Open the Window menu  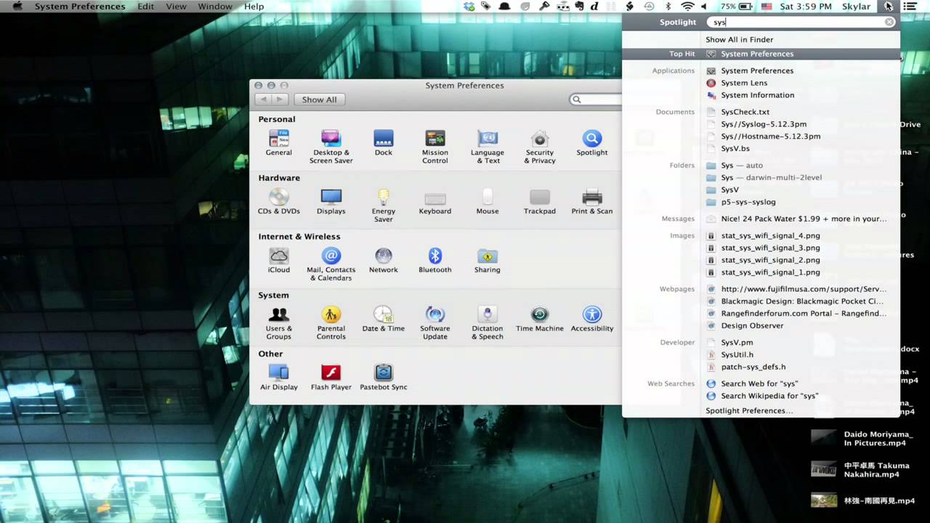215,6
